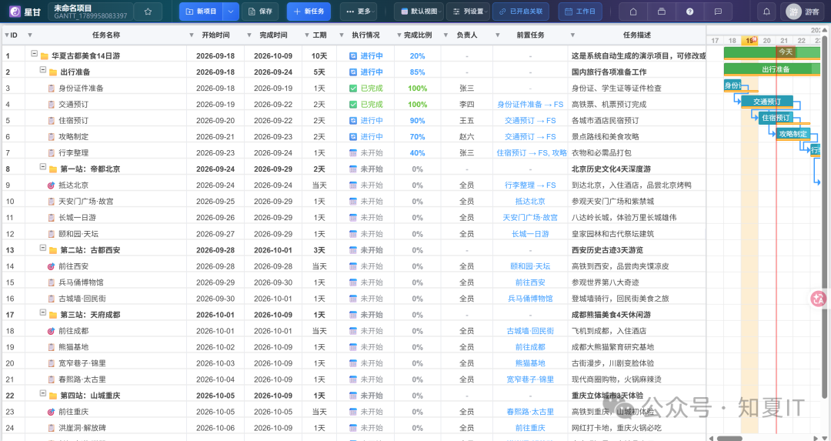Collapse the 第一站：帝都北京 group
This screenshot has width=831, height=441.
click(43, 167)
